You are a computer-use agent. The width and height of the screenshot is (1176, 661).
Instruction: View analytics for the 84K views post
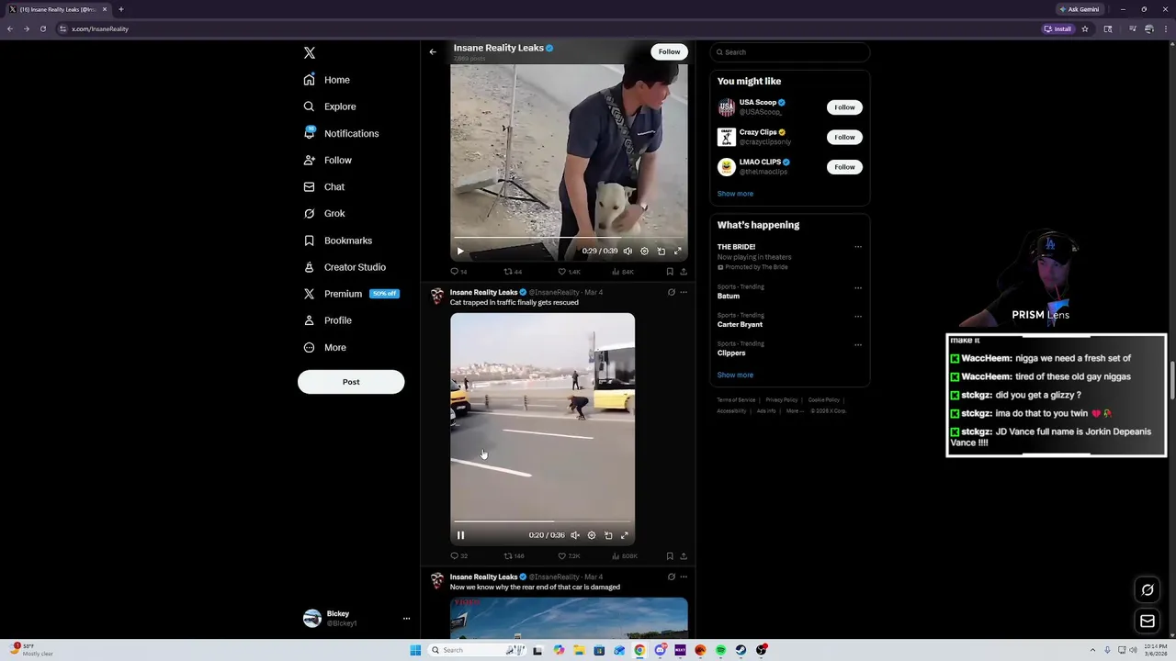point(622,272)
